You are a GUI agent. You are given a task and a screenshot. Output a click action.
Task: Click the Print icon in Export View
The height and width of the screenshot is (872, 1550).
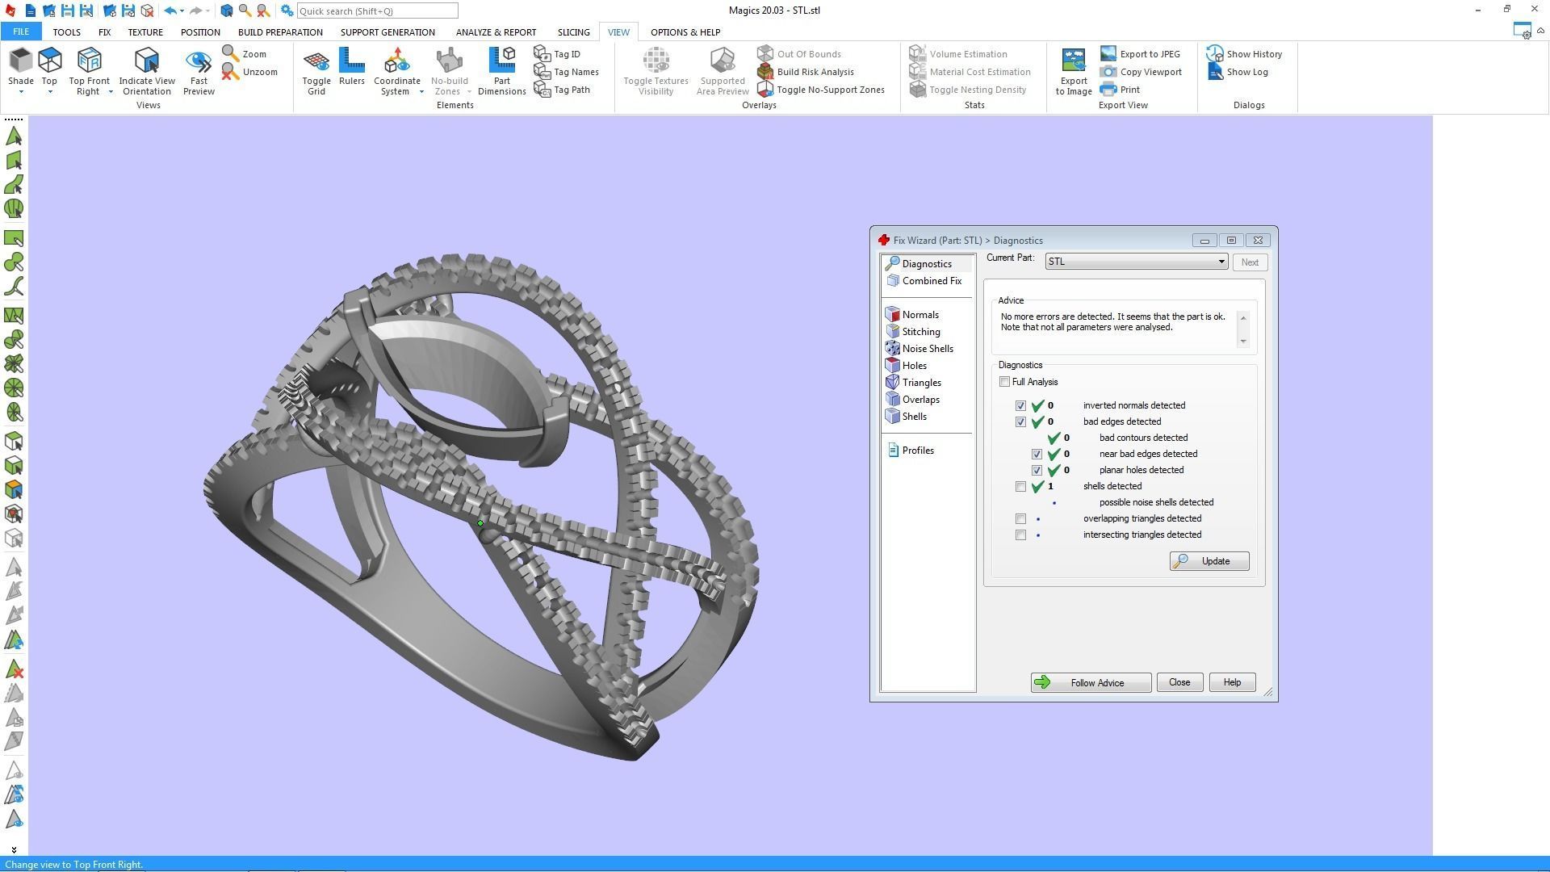tap(1108, 90)
